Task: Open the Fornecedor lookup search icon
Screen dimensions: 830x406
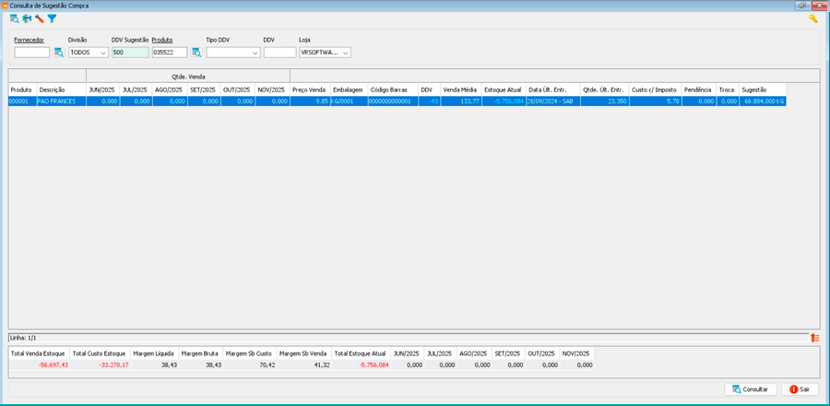Action: click(59, 53)
